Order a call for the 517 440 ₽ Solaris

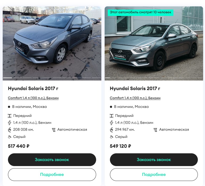click(52, 160)
